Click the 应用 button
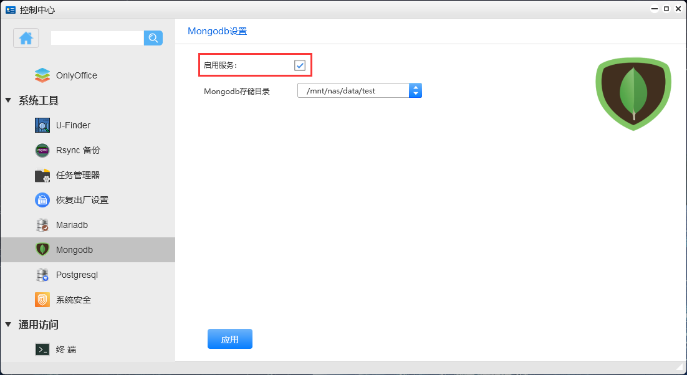The height and width of the screenshot is (375, 687). (x=229, y=339)
